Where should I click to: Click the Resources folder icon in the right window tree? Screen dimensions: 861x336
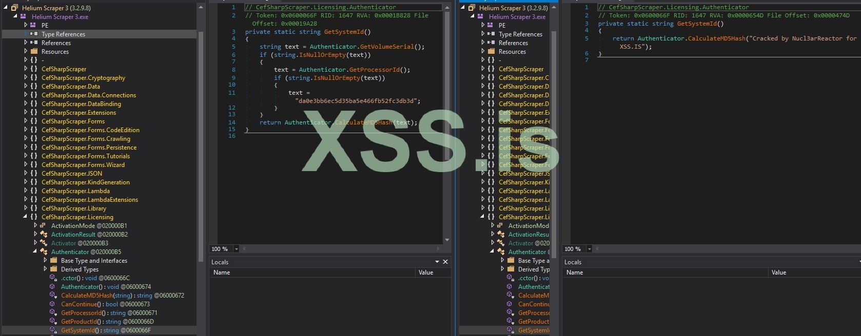(x=491, y=51)
